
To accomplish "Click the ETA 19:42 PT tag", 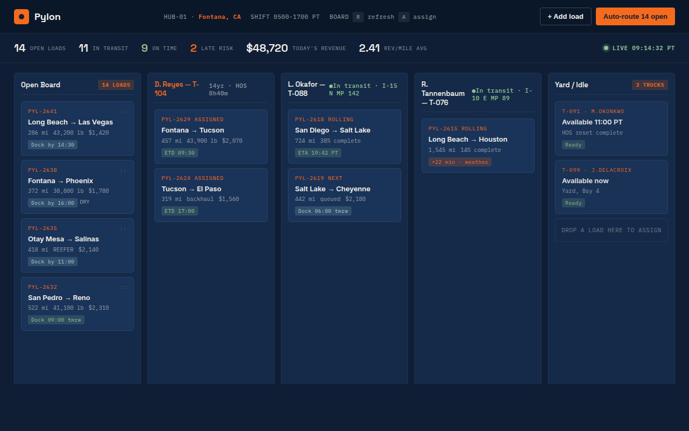I will coord(318,152).
